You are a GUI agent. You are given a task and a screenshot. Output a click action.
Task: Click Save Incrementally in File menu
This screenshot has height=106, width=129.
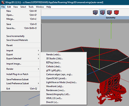point(15,36)
